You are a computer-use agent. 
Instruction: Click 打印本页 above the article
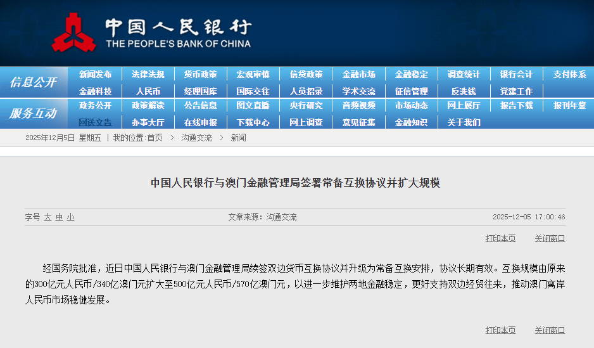500,238
